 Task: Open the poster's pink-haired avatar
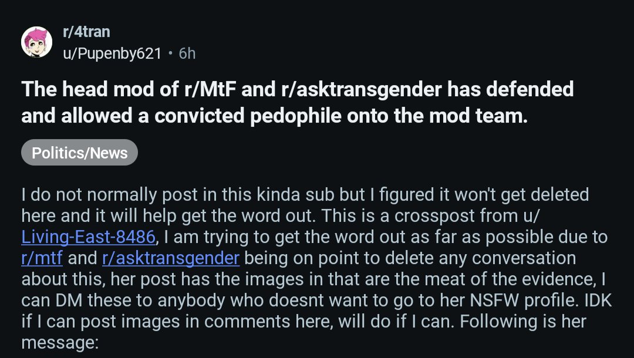(x=36, y=43)
